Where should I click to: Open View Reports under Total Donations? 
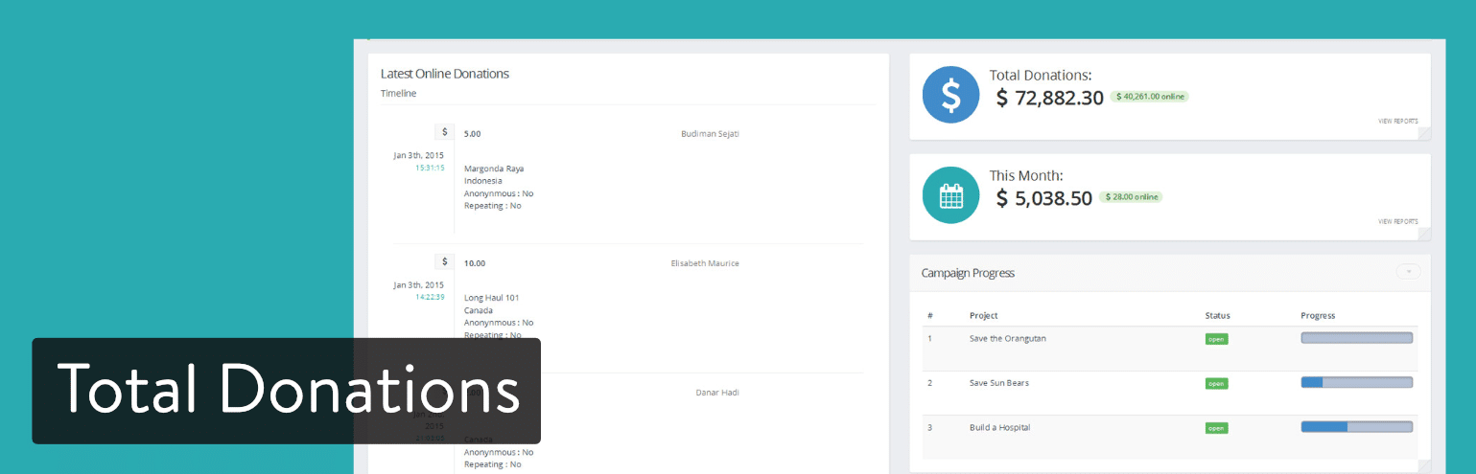tap(1397, 122)
